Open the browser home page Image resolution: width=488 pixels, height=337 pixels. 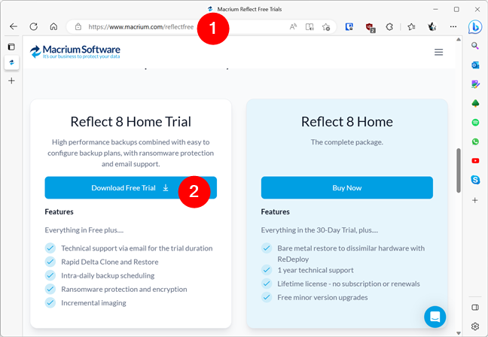pyautogui.click(x=53, y=27)
